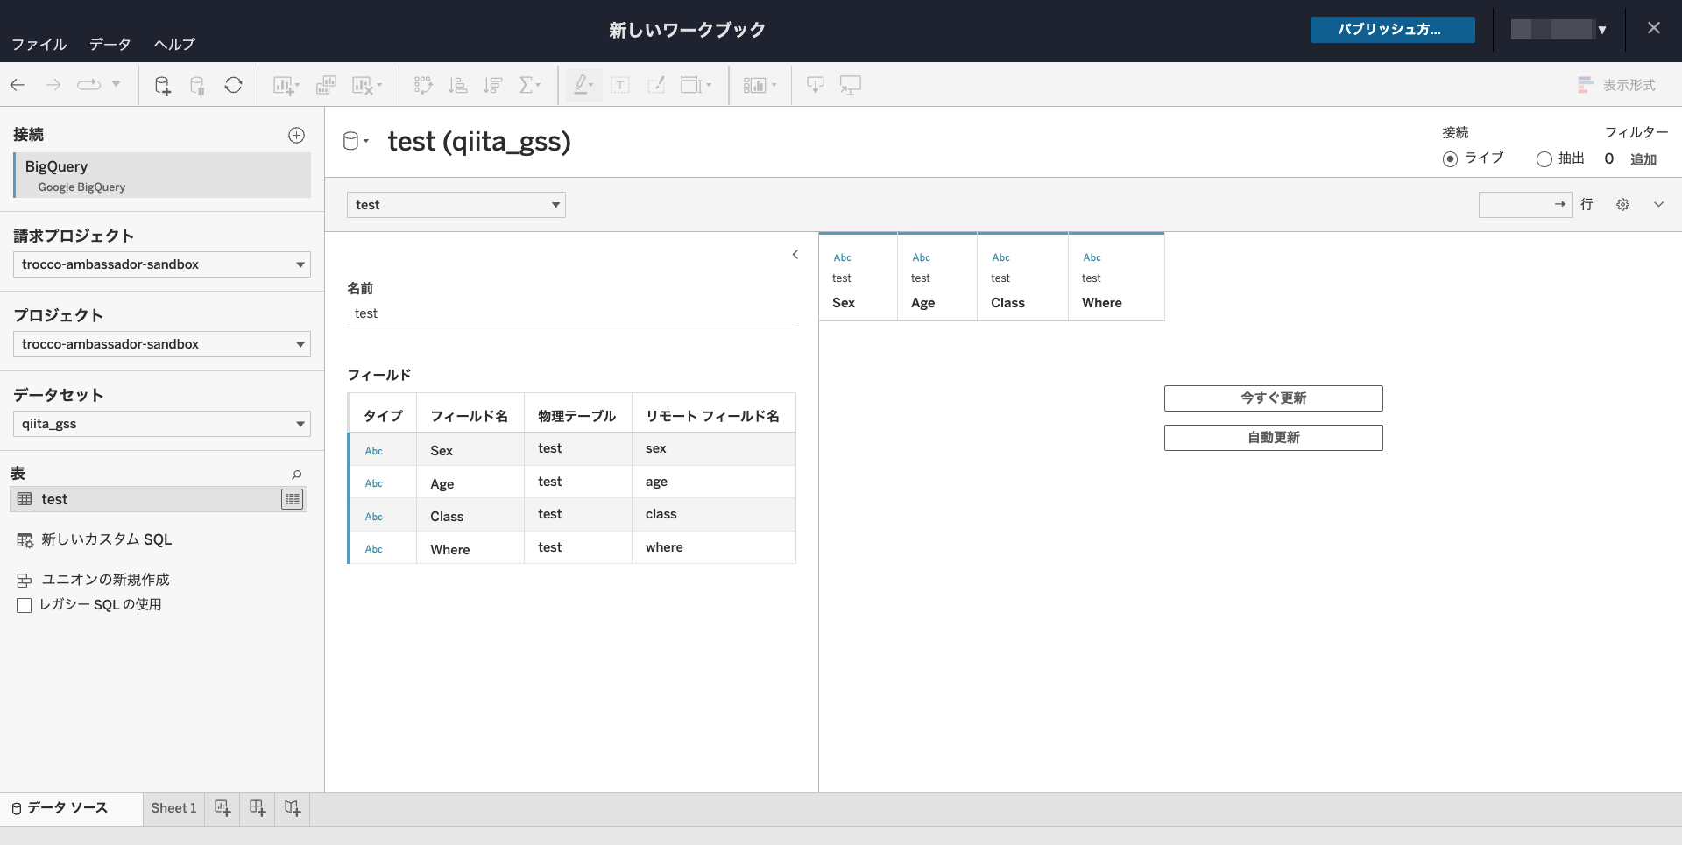Image resolution: width=1682 pixels, height=845 pixels.
Task: Select the Extract connection radio button
Action: 1544,159
